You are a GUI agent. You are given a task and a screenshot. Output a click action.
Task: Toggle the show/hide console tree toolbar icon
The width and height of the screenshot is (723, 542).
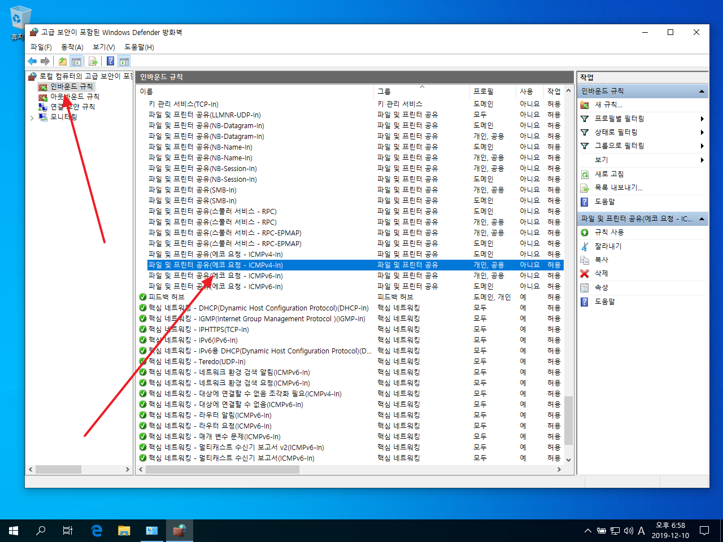coord(76,61)
